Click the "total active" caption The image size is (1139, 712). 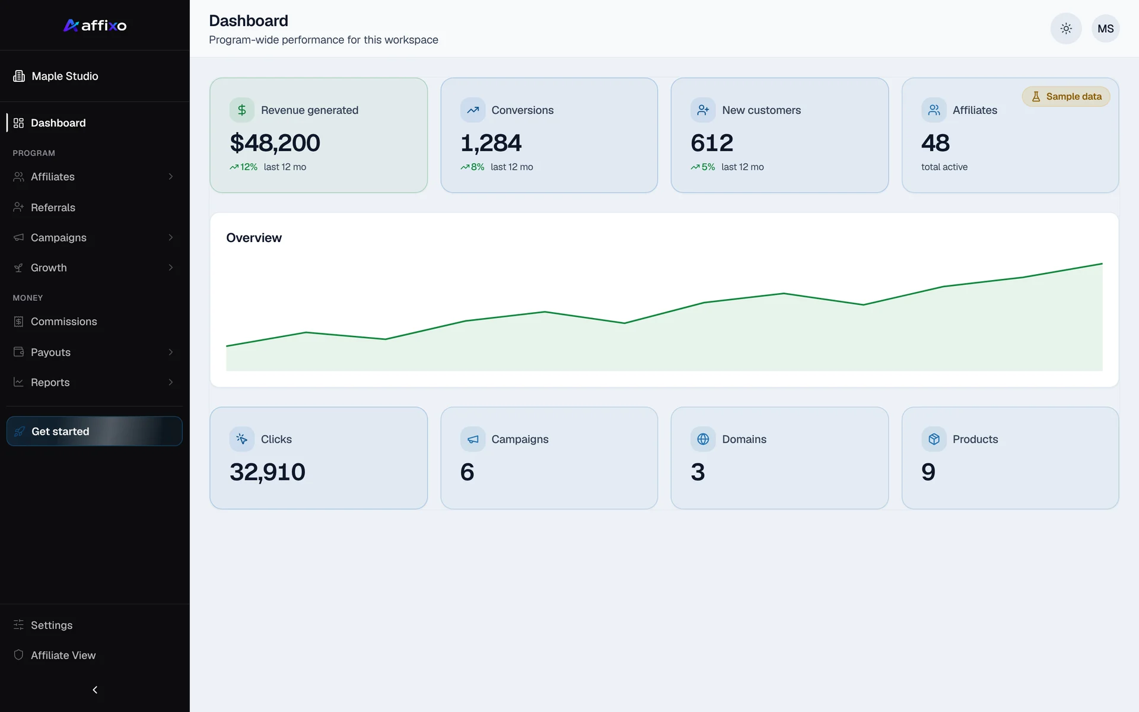(x=944, y=167)
